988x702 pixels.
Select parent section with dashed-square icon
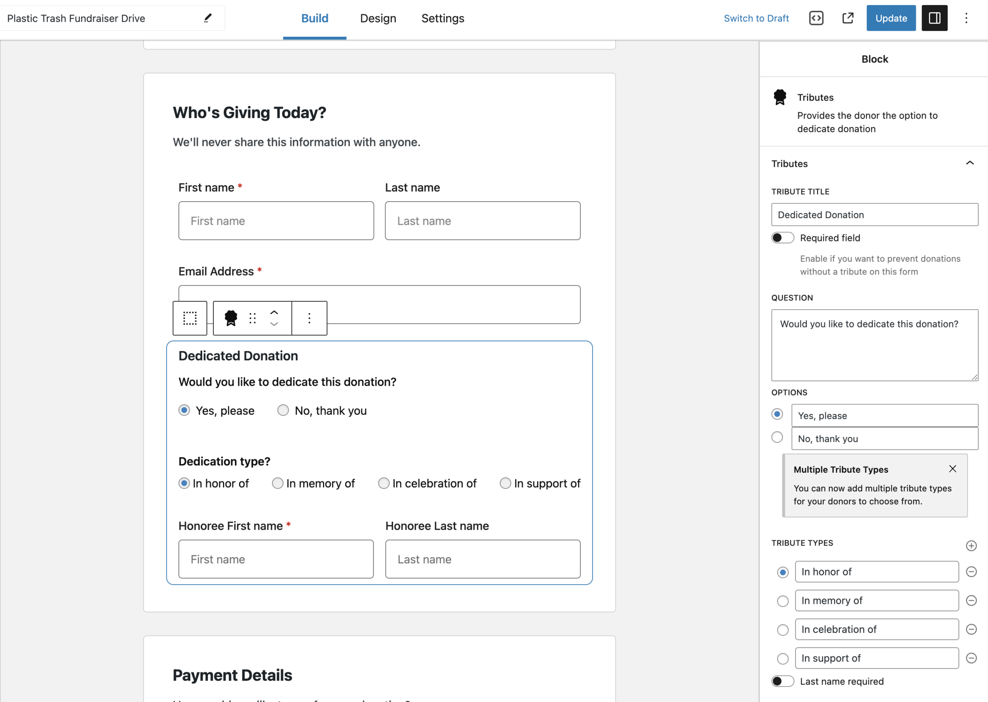tap(189, 318)
